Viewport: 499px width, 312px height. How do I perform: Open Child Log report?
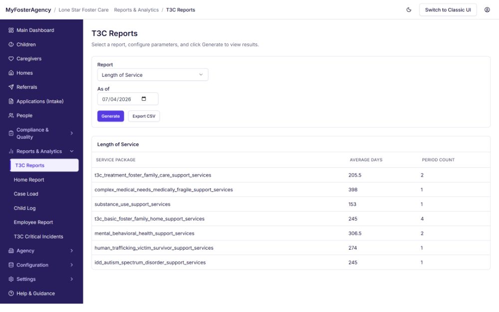25,208
